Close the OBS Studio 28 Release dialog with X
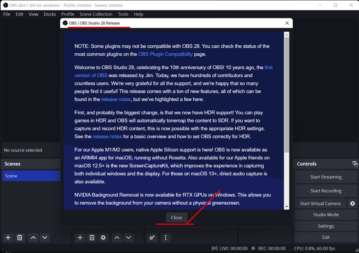359x253 pixels. pyautogui.click(x=287, y=23)
